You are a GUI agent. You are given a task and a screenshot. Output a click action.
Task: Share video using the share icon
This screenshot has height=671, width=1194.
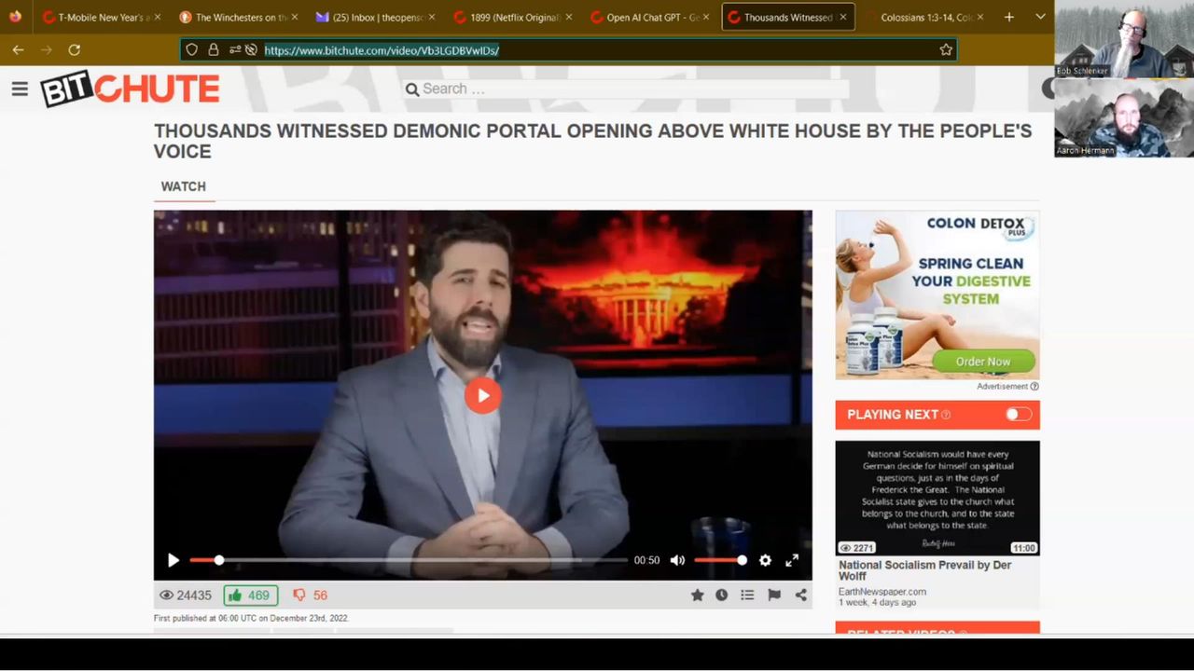pyautogui.click(x=800, y=595)
